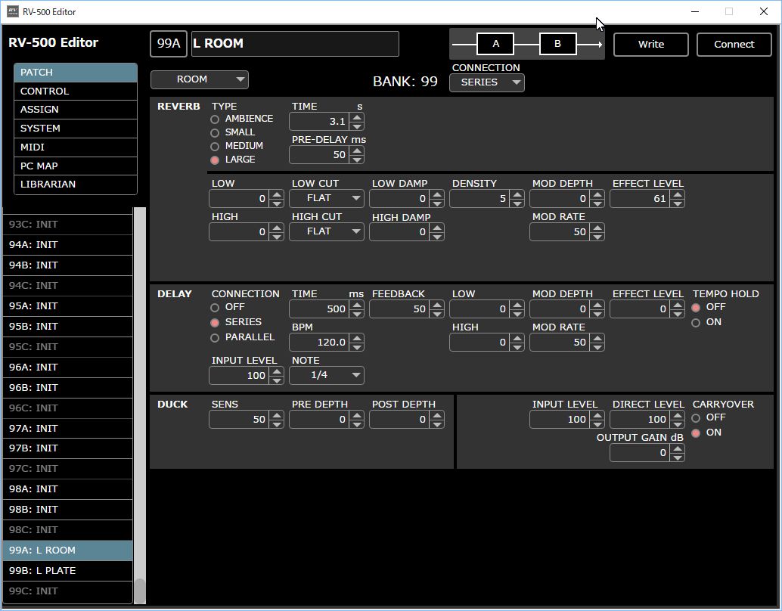Increase delay MOD DEPTH up arrow
782x611 pixels.
(x=597, y=305)
